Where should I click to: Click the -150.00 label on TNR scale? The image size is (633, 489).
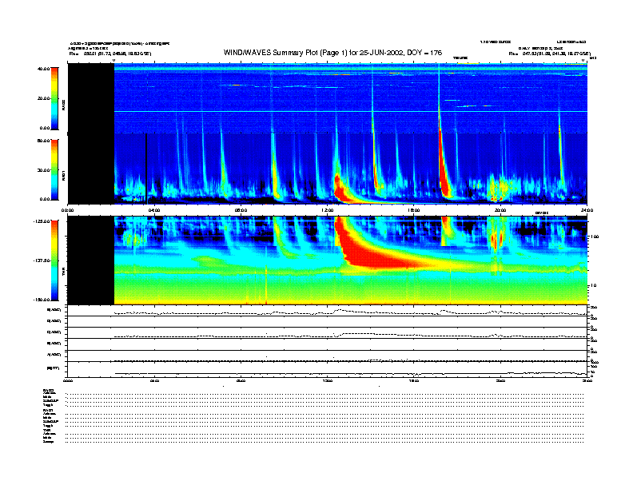coord(42,300)
